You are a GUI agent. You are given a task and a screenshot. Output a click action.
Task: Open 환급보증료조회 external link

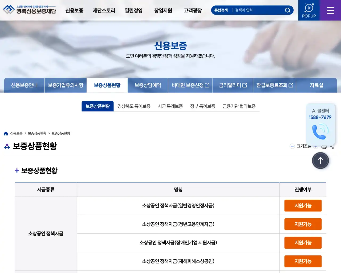(274, 85)
